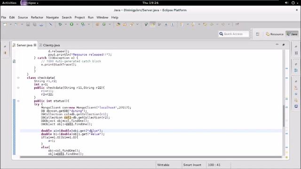This screenshot has width=301, height=169.
Task: Open the Run Last Tool dropdown arrow
Action: [x=89, y=24]
